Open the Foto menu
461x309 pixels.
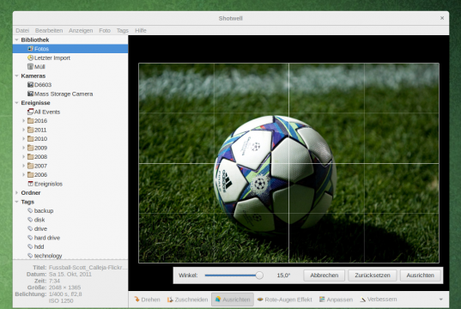pos(105,31)
